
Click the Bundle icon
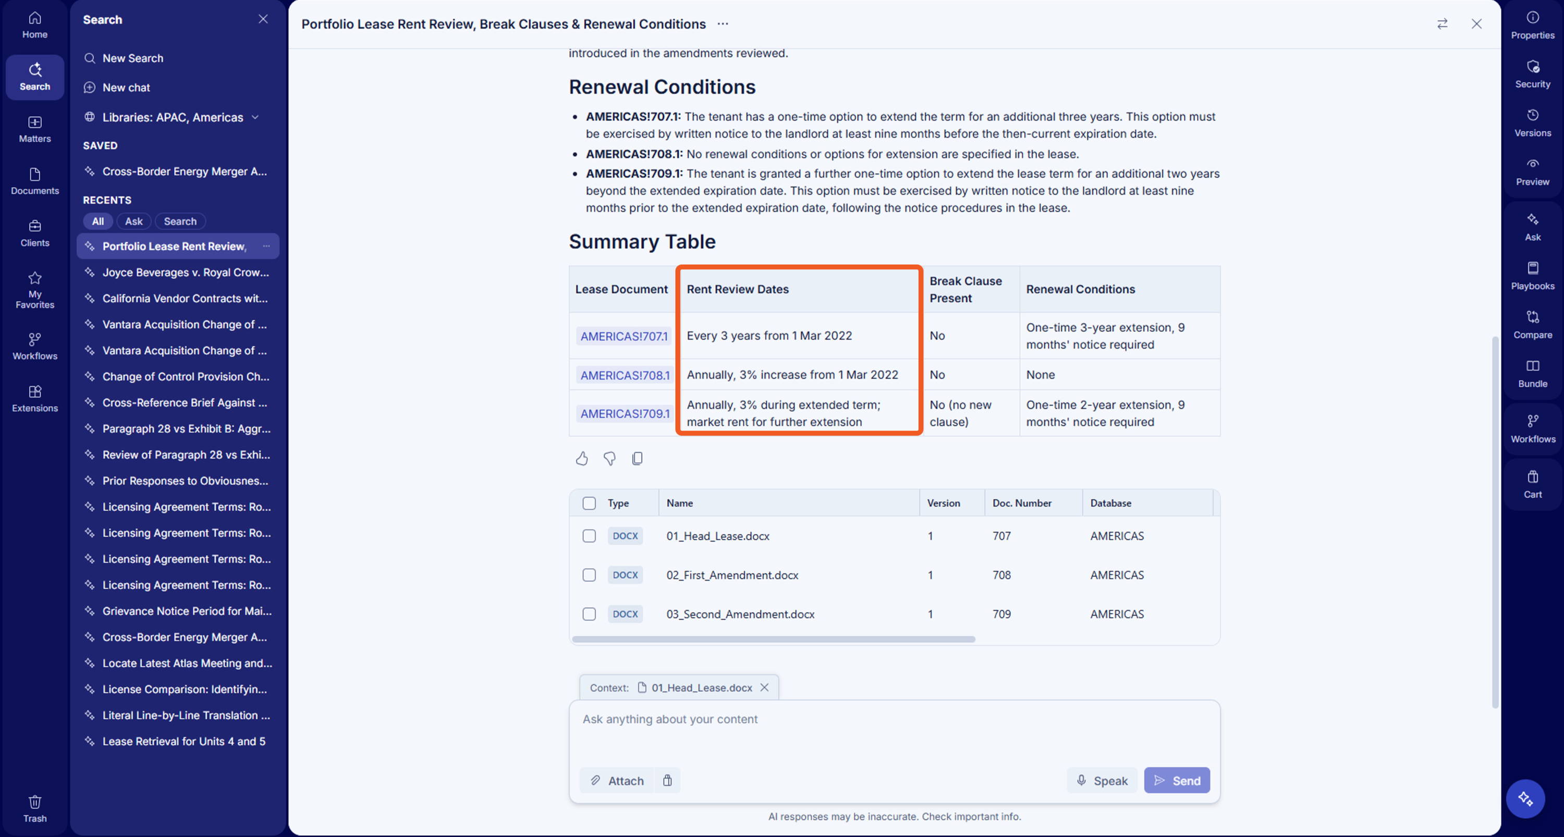(1532, 373)
